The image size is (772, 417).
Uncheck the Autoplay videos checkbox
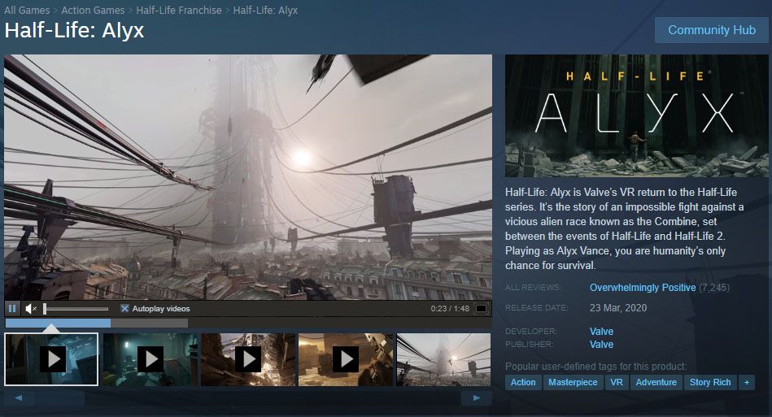[x=124, y=309]
